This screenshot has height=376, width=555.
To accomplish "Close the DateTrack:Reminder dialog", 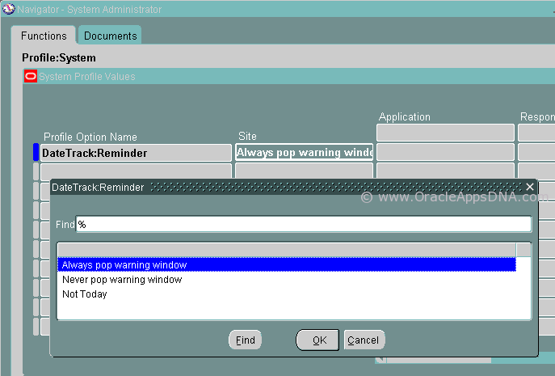I will point(529,187).
